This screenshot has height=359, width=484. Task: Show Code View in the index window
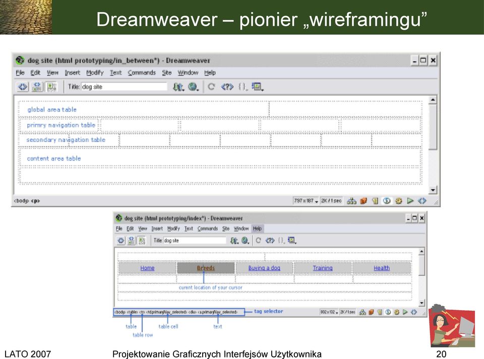click(121, 240)
